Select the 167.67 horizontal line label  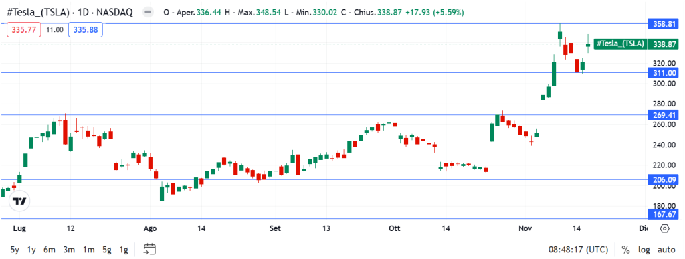coord(662,214)
